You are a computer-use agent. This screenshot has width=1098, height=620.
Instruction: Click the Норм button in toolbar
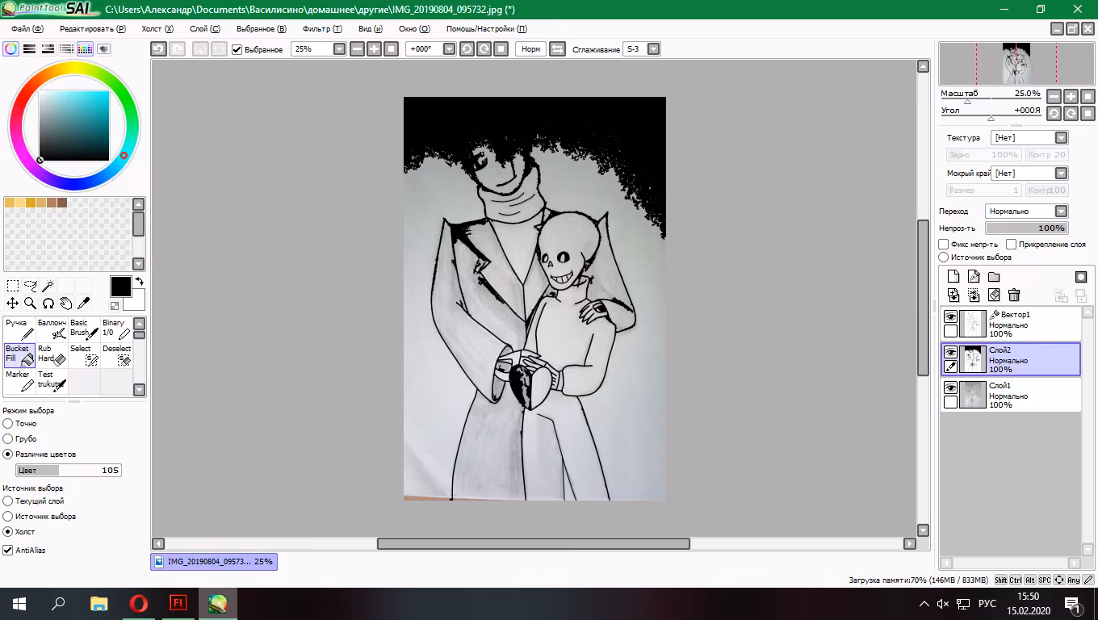[x=530, y=49]
